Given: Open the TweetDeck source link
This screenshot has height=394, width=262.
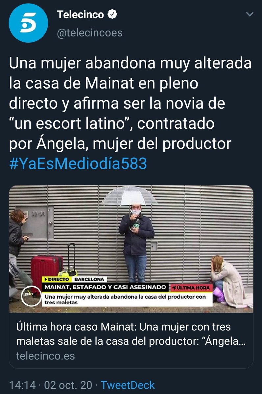Looking at the screenshot, I should tap(128, 385).
